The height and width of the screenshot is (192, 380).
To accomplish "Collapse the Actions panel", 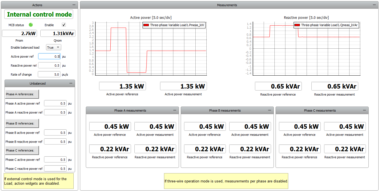I will point(74,5).
